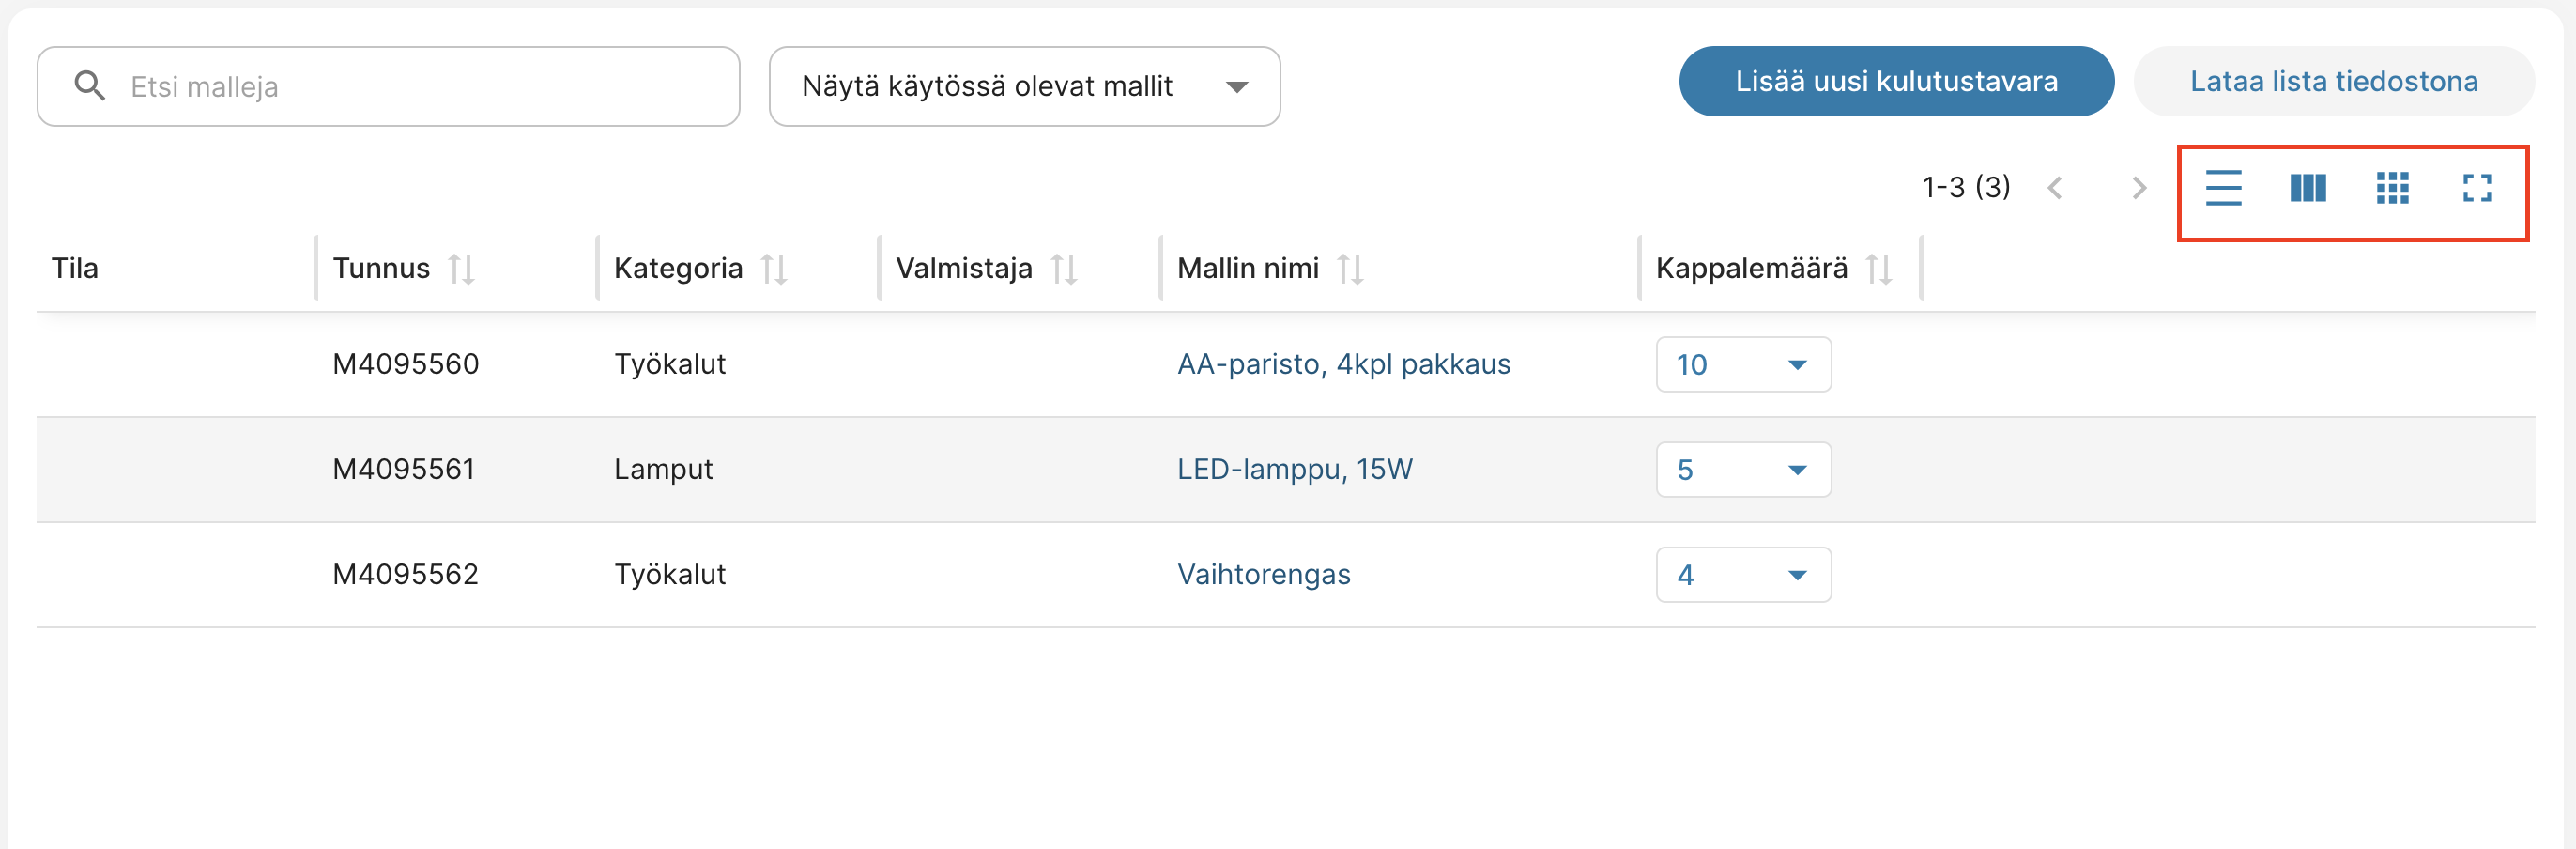Click Lataa lista tiedostona button
This screenshot has height=849, width=2576.
(x=2333, y=82)
